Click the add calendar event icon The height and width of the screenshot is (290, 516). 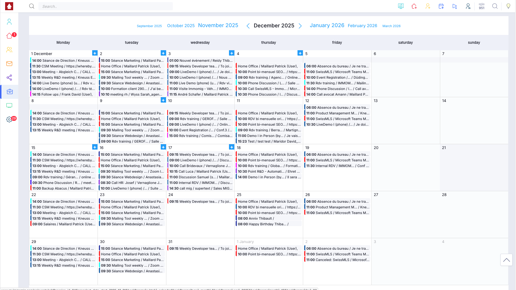pyautogui.click(x=441, y=6)
